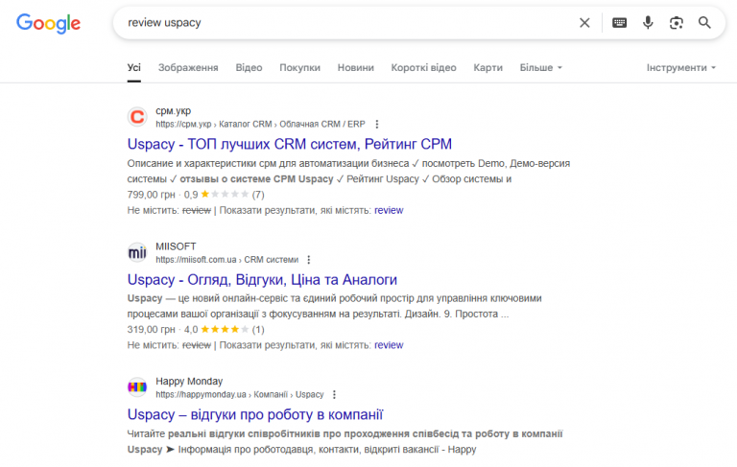The width and height of the screenshot is (737, 467).
Task: Clear the search query with the X icon
Action: click(x=584, y=23)
